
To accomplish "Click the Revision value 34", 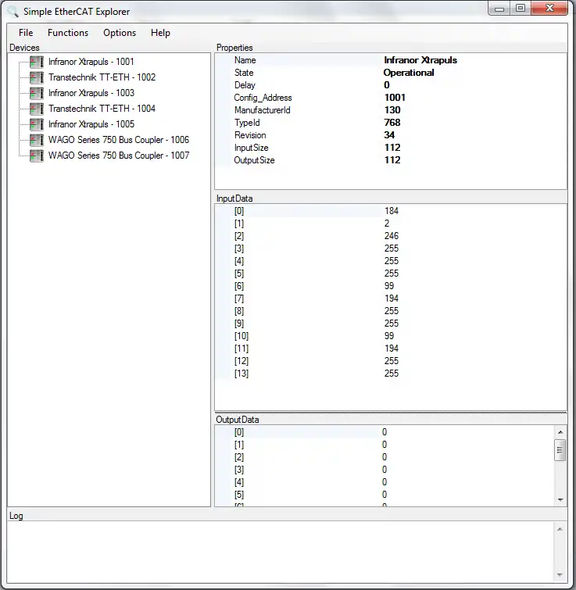I will (389, 134).
